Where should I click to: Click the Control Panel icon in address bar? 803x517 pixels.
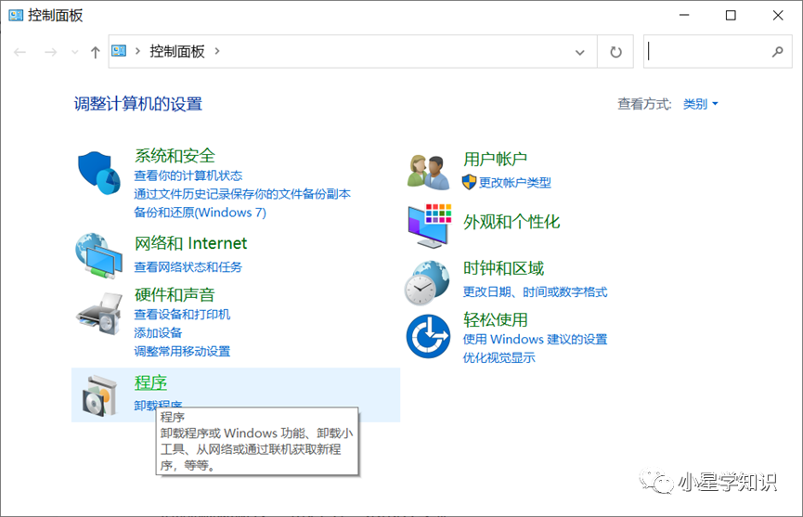click(x=119, y=51)
